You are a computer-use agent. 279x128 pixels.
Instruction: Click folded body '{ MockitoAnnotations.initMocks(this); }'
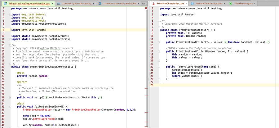(x=73, y=97)
